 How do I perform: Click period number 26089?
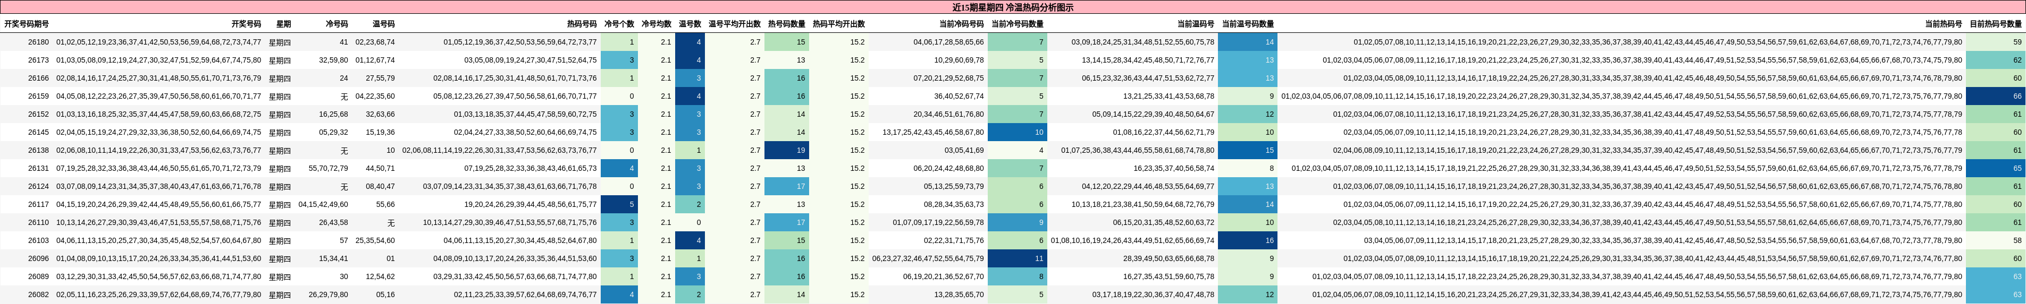click(38, 277)
